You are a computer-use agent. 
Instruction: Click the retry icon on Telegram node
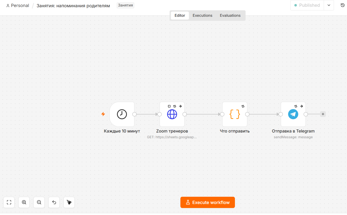point(296,106)
